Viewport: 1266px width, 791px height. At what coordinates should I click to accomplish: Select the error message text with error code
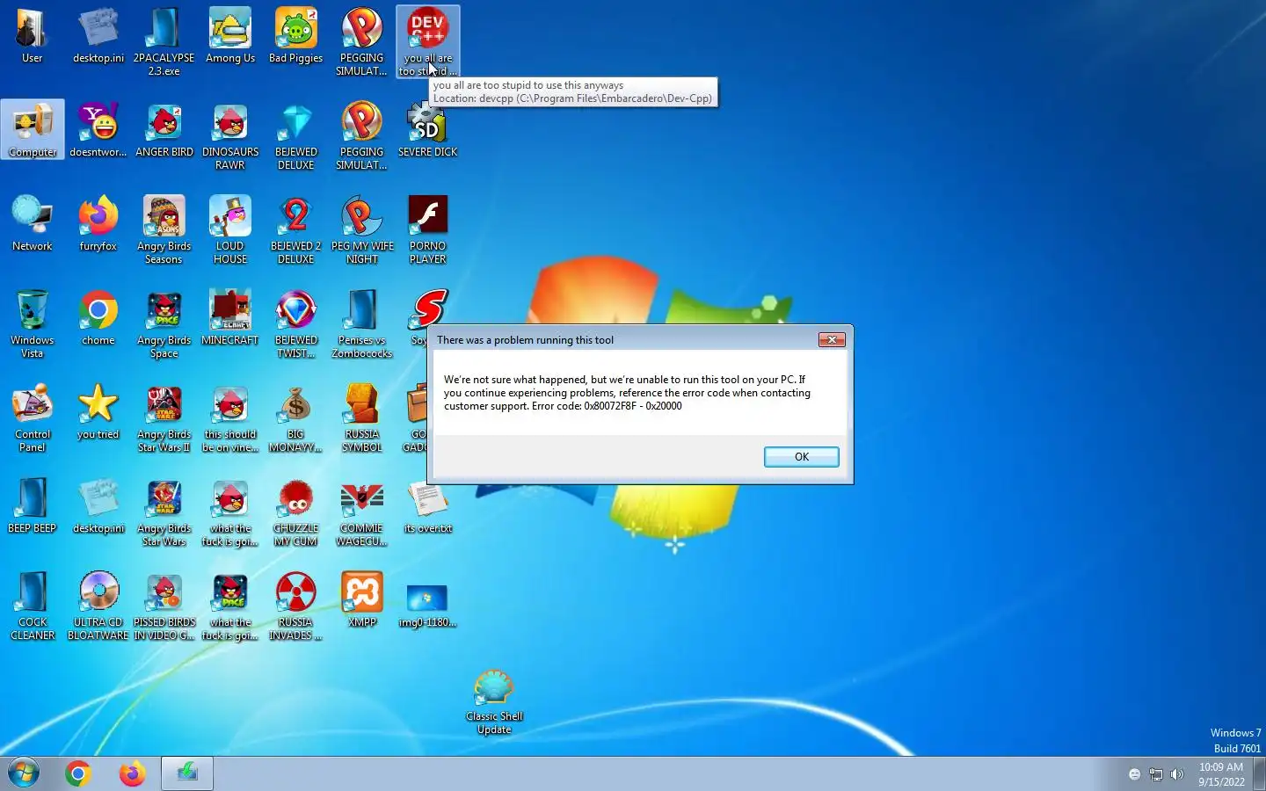627,393
